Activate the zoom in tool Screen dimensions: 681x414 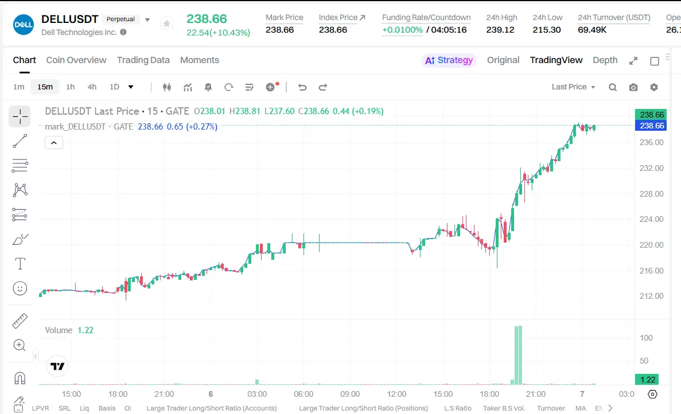click(20, 345)
